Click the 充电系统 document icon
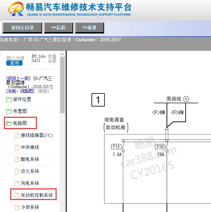The height and width of the screenshot is (212, 211). [x=17, y=183]
